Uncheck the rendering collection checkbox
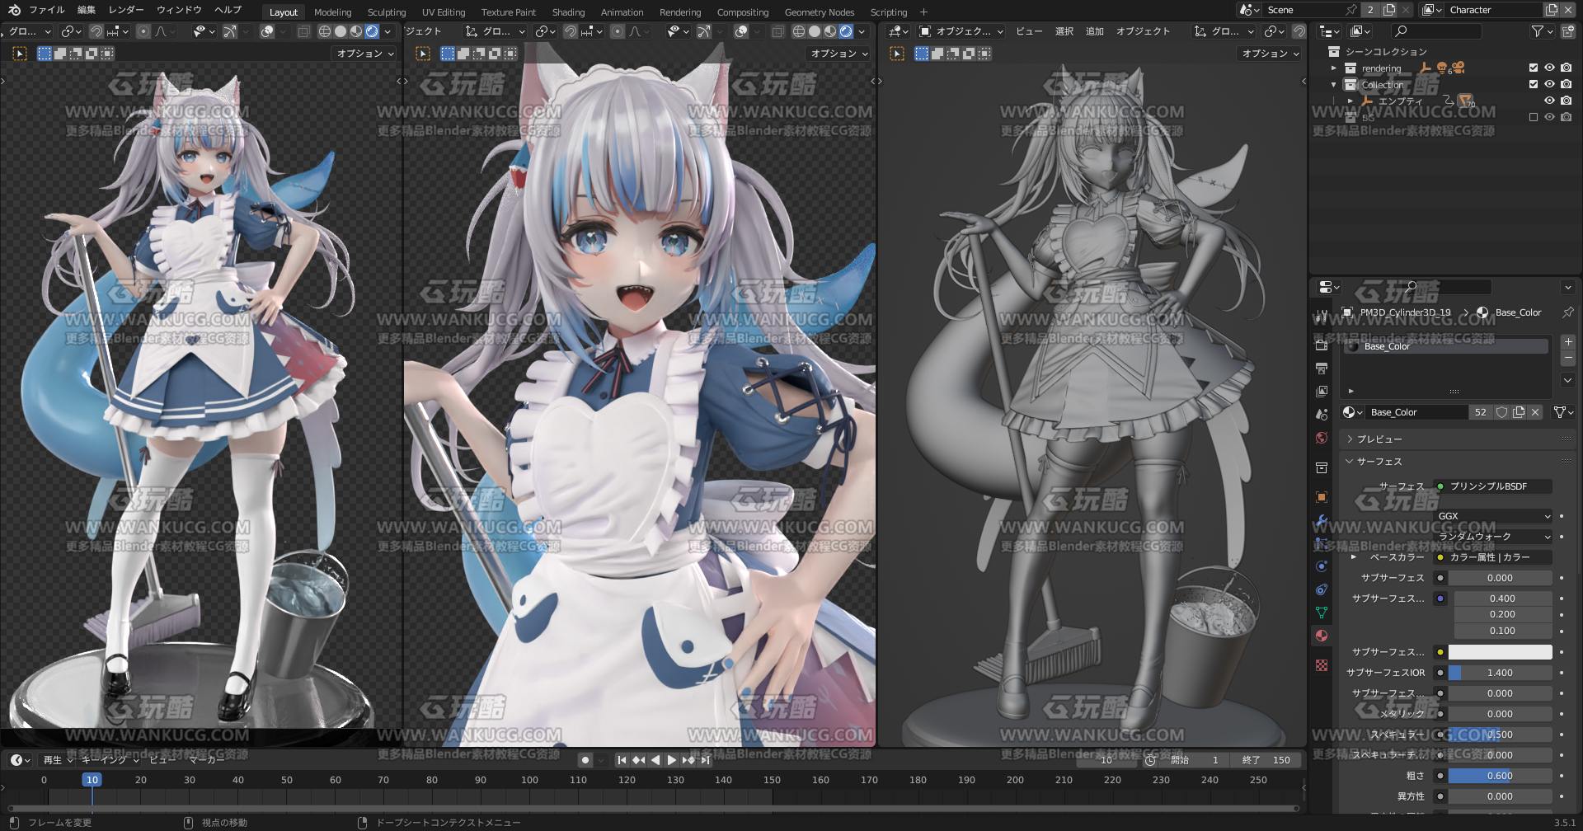Screen dimensions: 1583x831 [1534, 68]
